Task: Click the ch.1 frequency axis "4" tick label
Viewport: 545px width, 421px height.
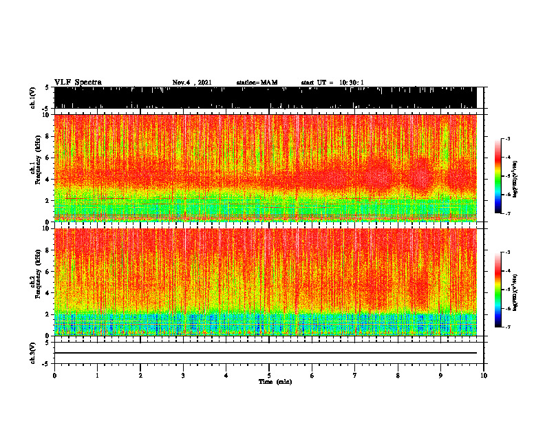Action: pos(48,180)
